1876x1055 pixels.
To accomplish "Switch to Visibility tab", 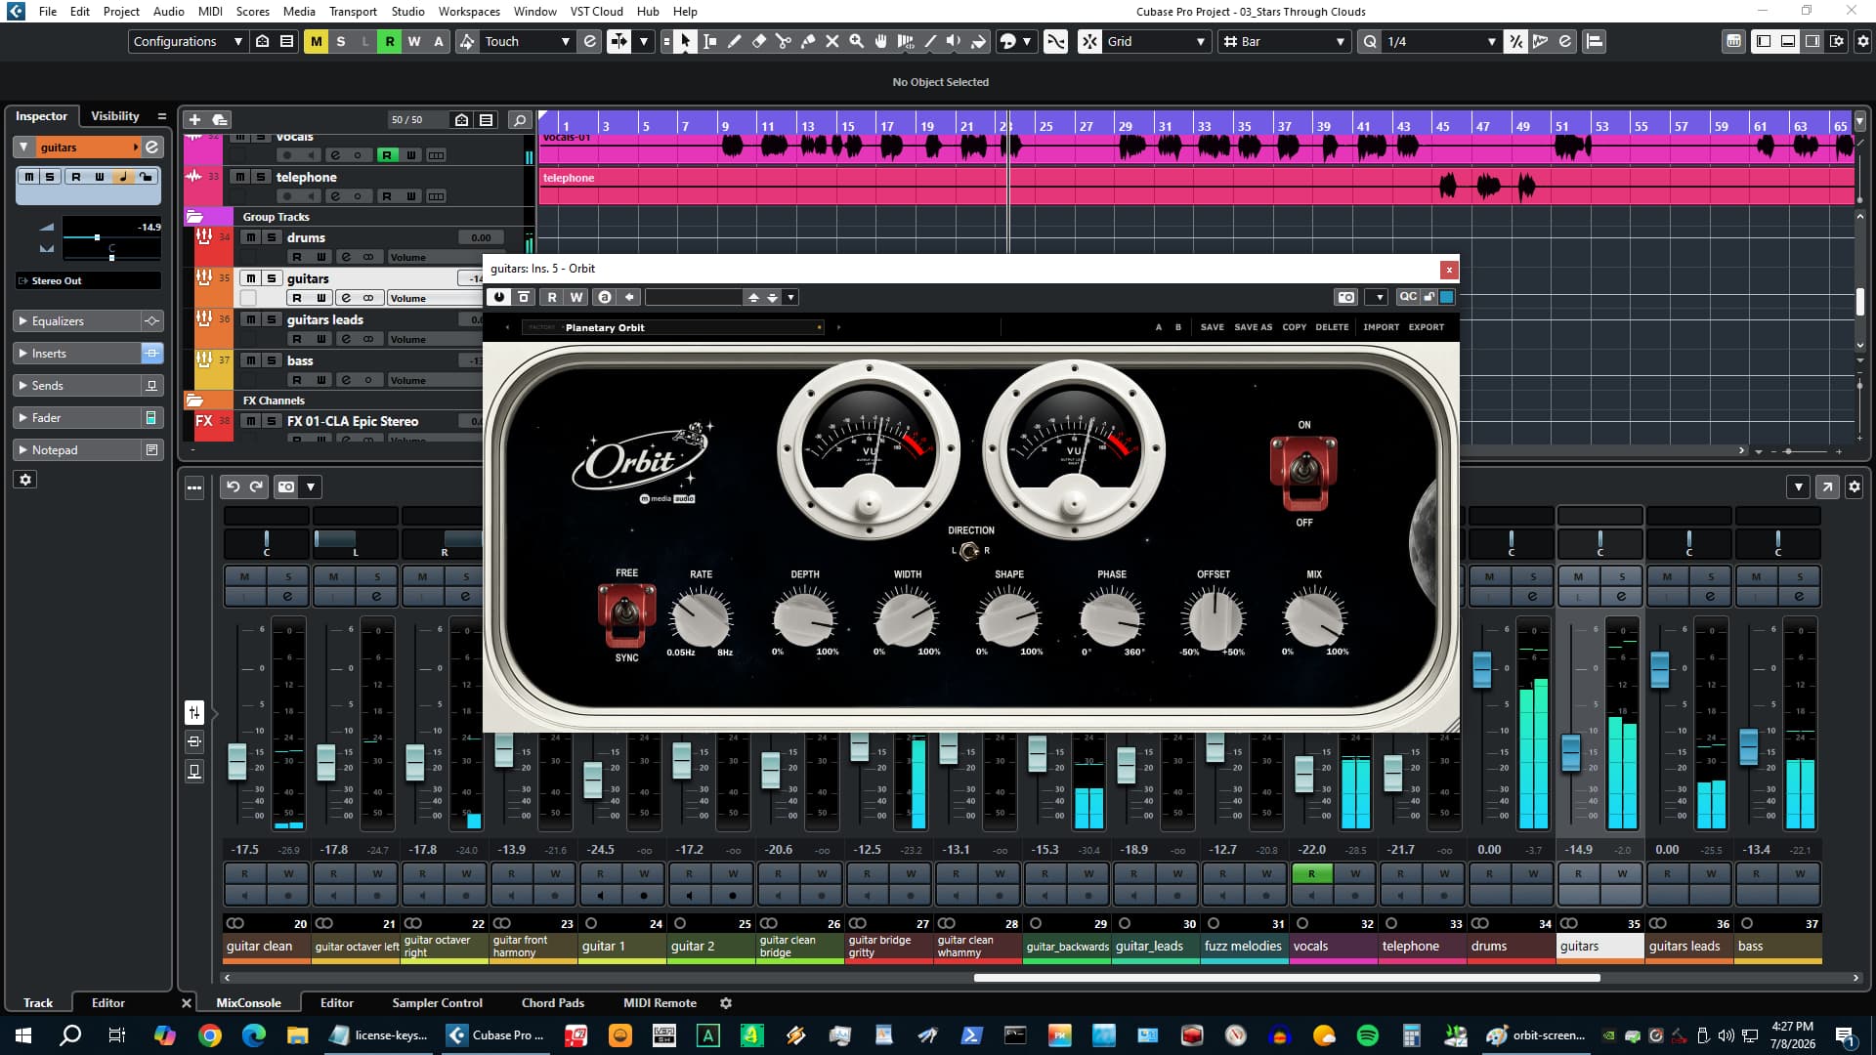I will click(x=115, y=115).
